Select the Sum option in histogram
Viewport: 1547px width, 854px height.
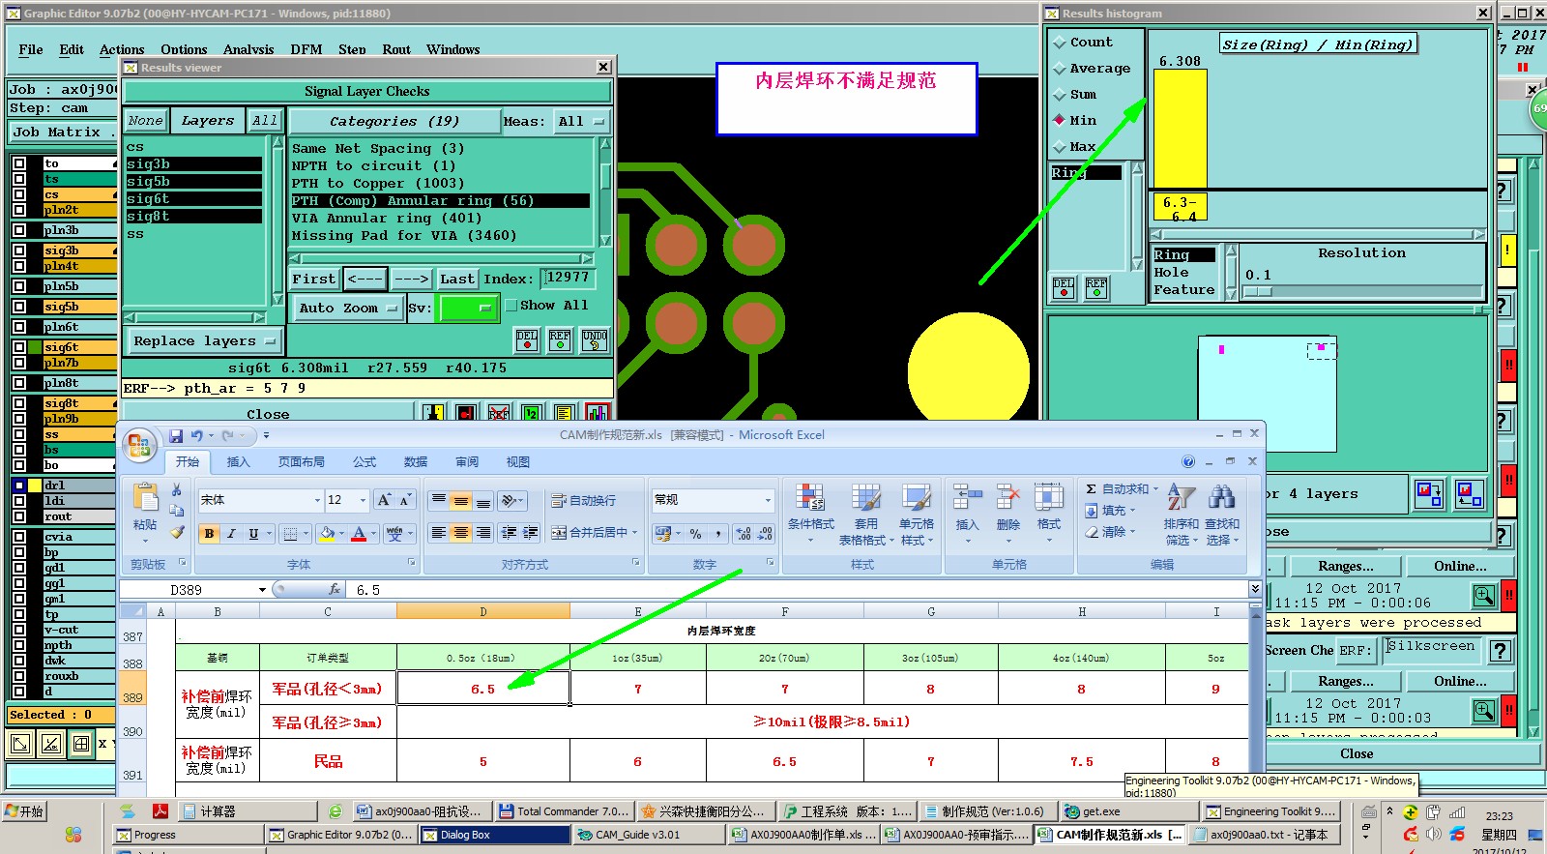1060,95
